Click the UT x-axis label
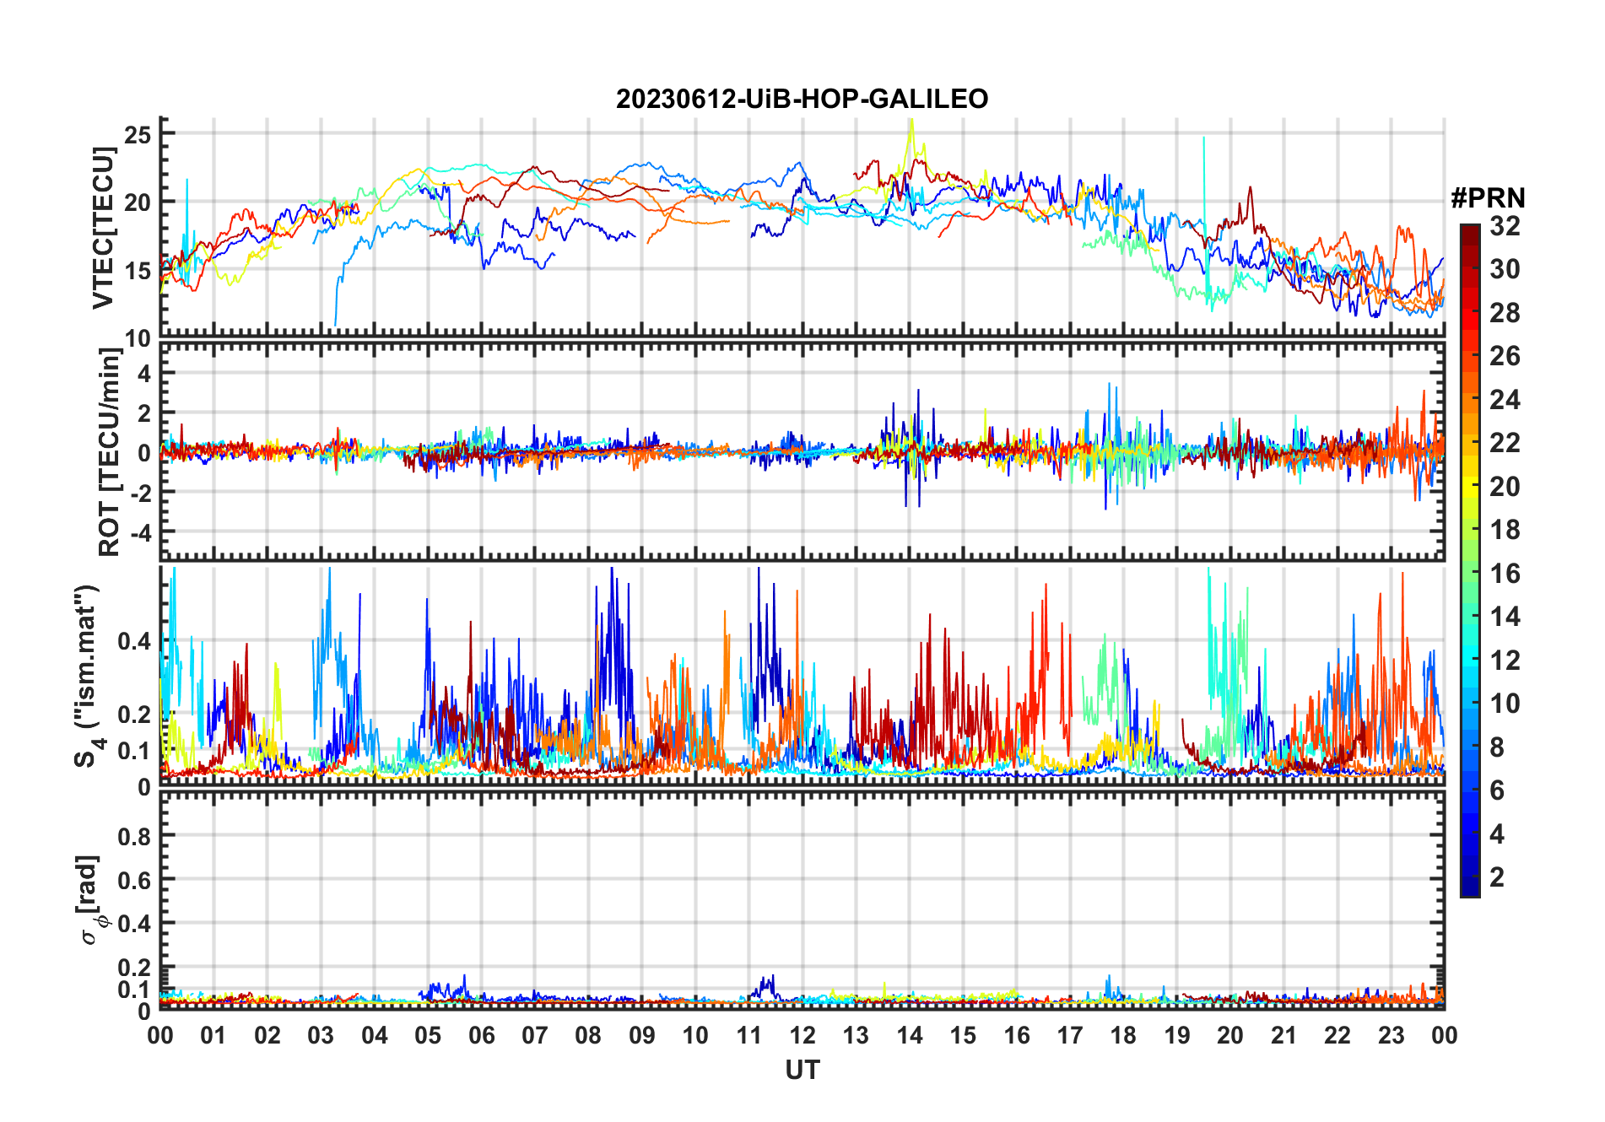Viewport: 1605px width, 1122px height. 802,1070
